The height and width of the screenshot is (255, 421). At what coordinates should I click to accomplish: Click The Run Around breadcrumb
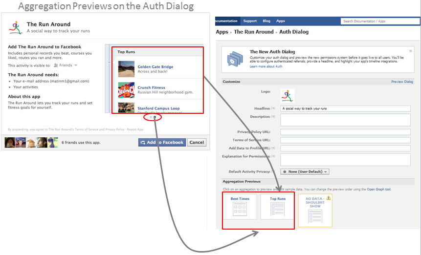pos(254,32)
